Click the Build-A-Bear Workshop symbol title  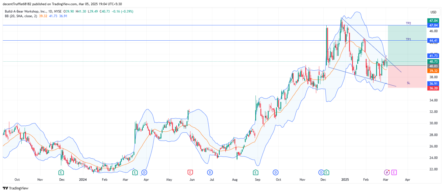pyautogui.click(x=29, y=11)
